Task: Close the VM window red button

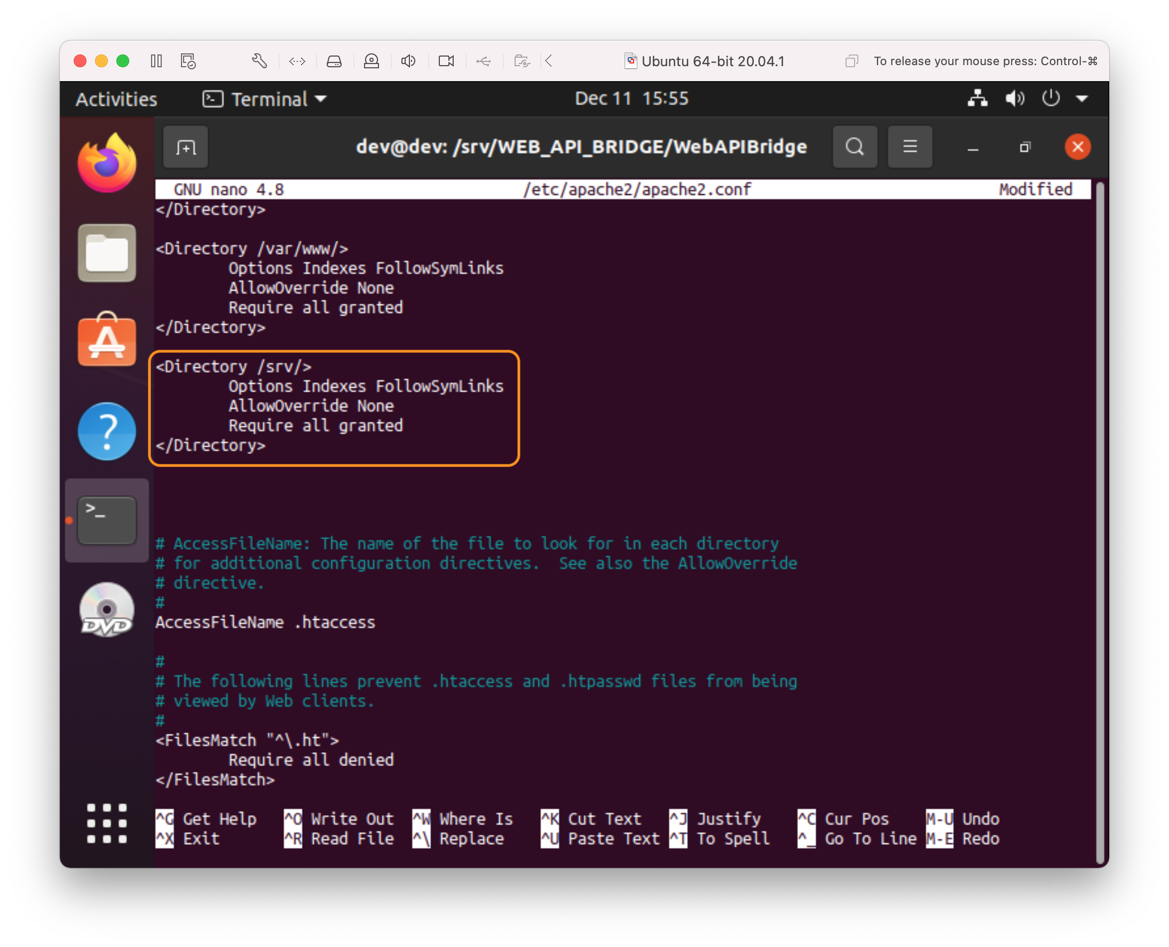Action: click(x=80, y=61)
